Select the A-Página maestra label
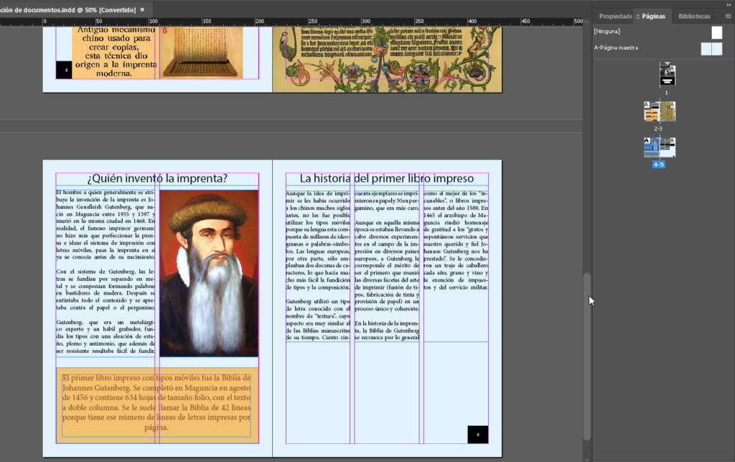Viewport: 735px width, 462px height. point(615,47)
